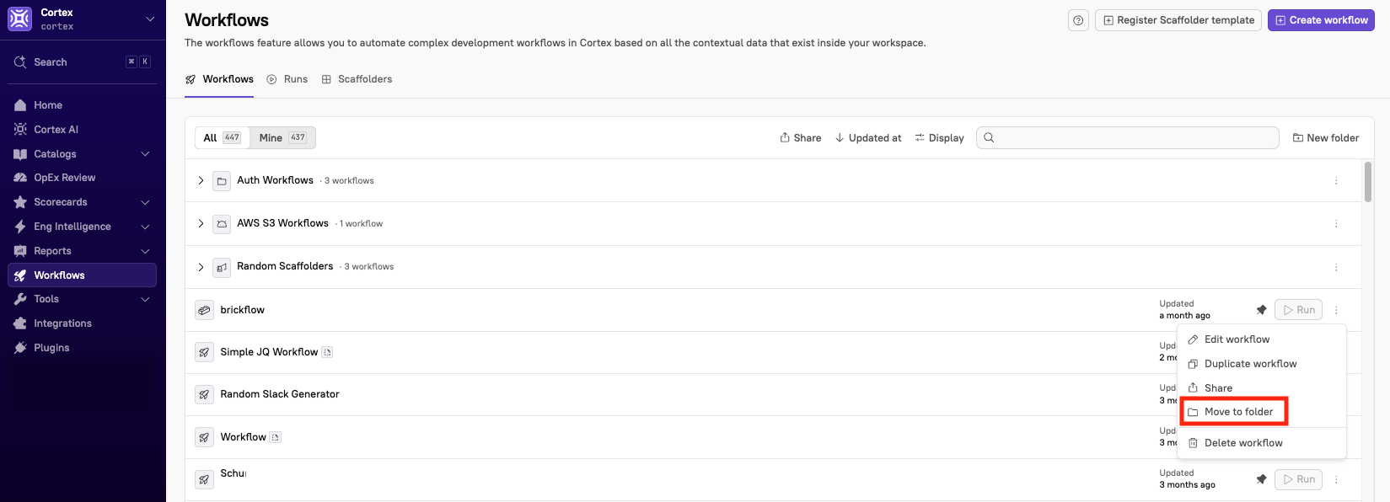The image size is (1390, 502).
Task: Expand the Scorecards sidebar section
Action: coord(145,202)
